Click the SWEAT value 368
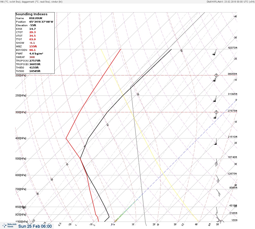 tap(32, 57)
